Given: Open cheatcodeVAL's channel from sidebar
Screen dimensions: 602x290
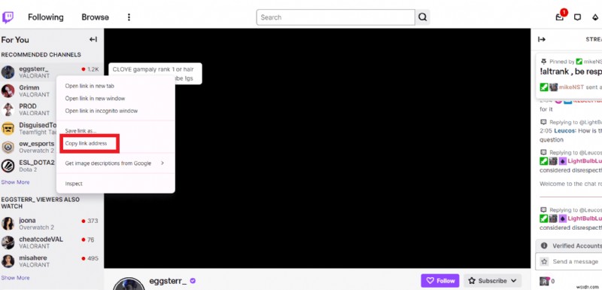Looking at the screenshot, I should pyautogui.click(x=51, y=243).
